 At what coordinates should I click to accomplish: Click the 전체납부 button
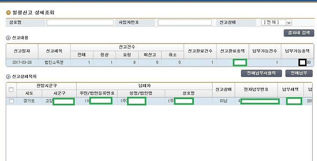click(299, 73)
